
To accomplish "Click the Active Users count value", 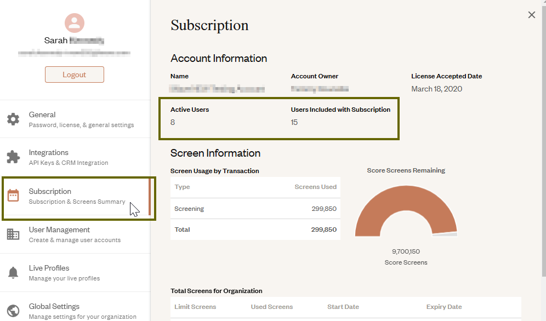I will pos(173,122).
